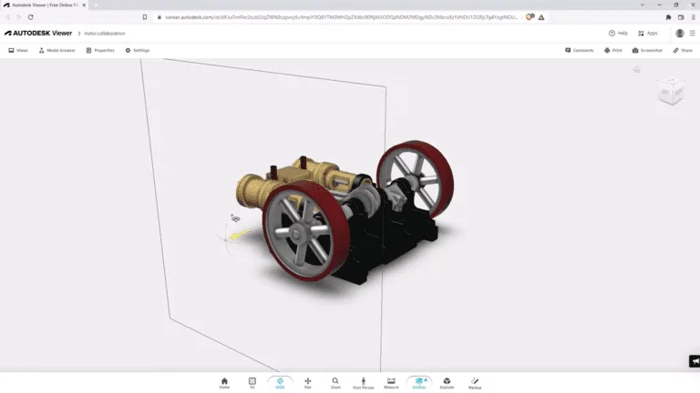The height and width of the screenshot is (393, 700).
Task: Open the Measure tool
Action: [391, 382]
